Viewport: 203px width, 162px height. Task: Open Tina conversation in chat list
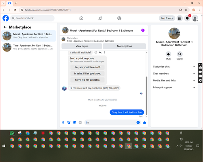[28, 47]
